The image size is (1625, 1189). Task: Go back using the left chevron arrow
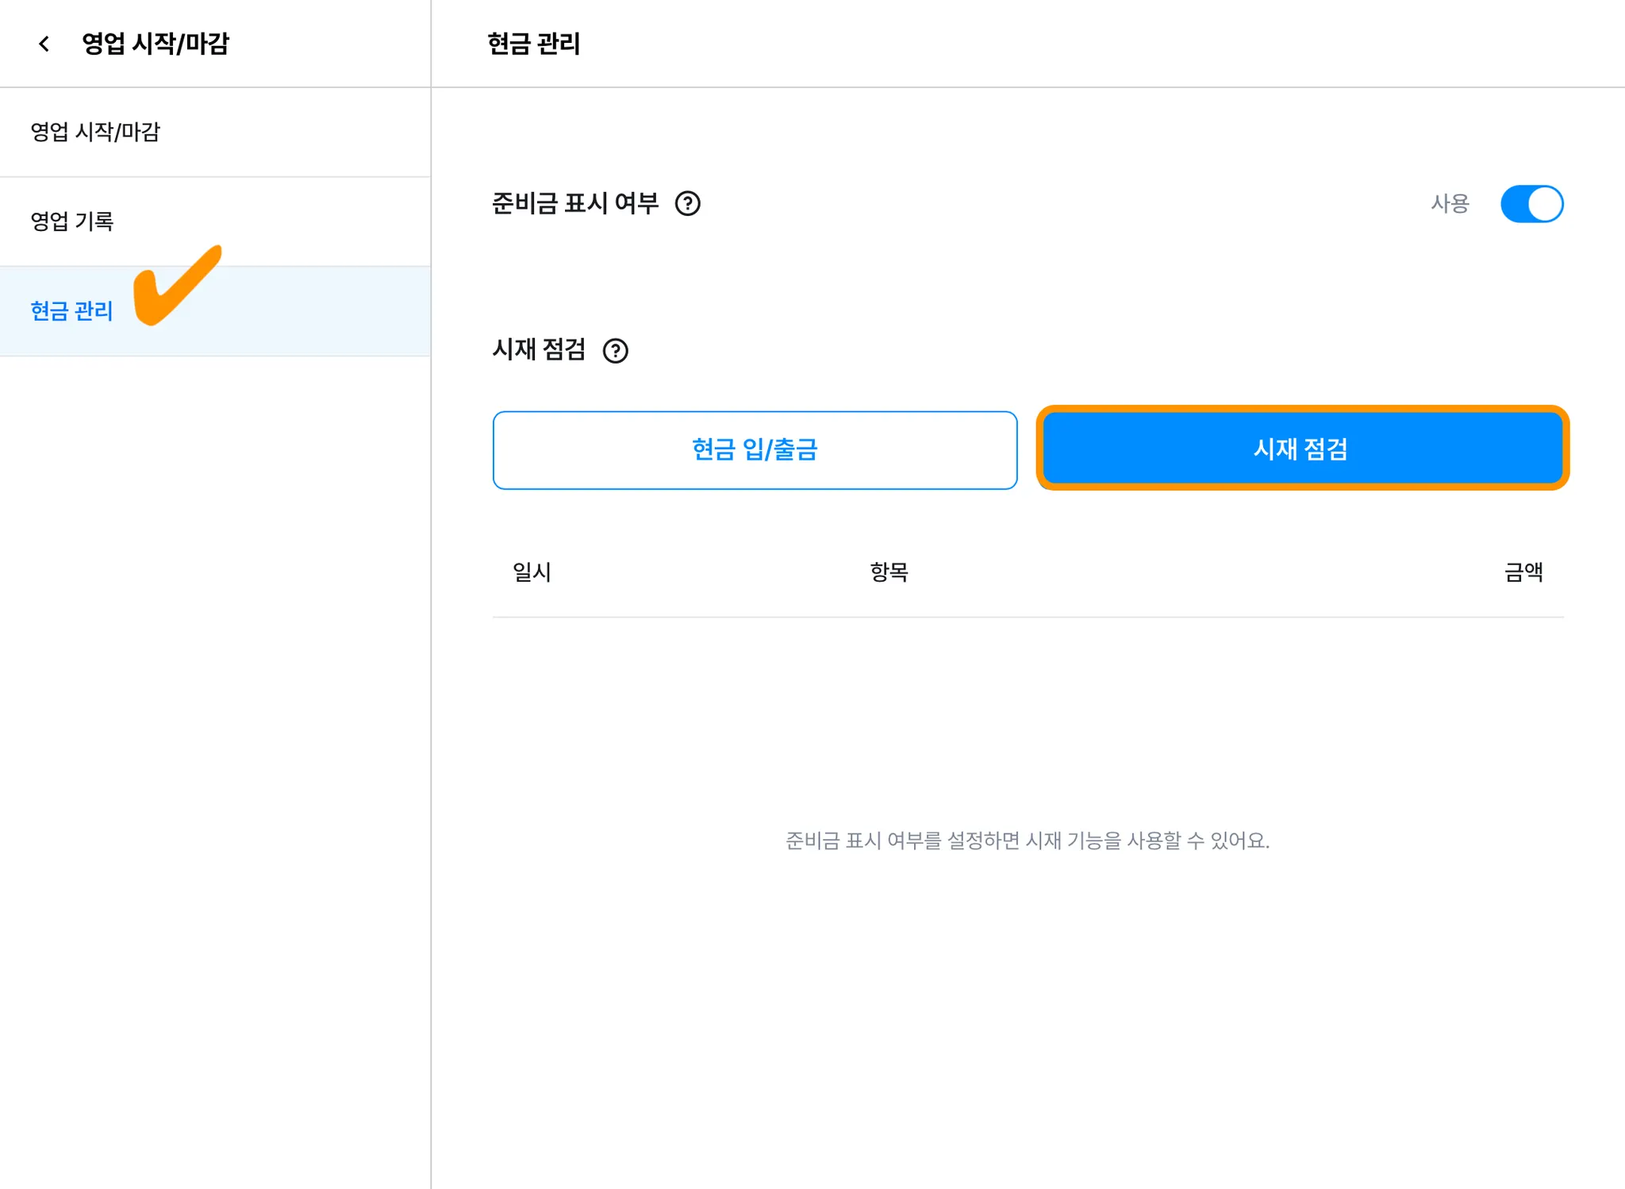44,44
